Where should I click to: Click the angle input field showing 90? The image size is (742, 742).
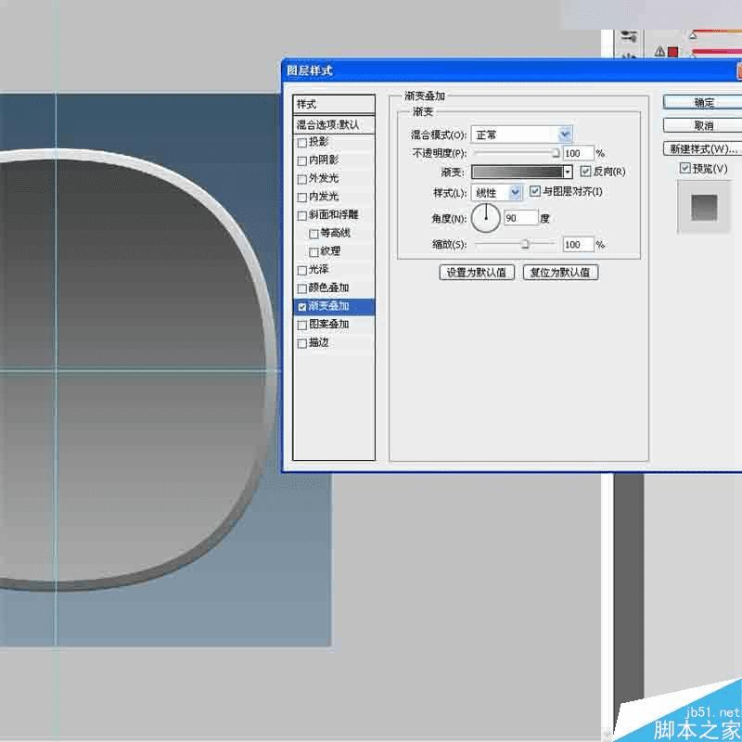coord(521,218)
